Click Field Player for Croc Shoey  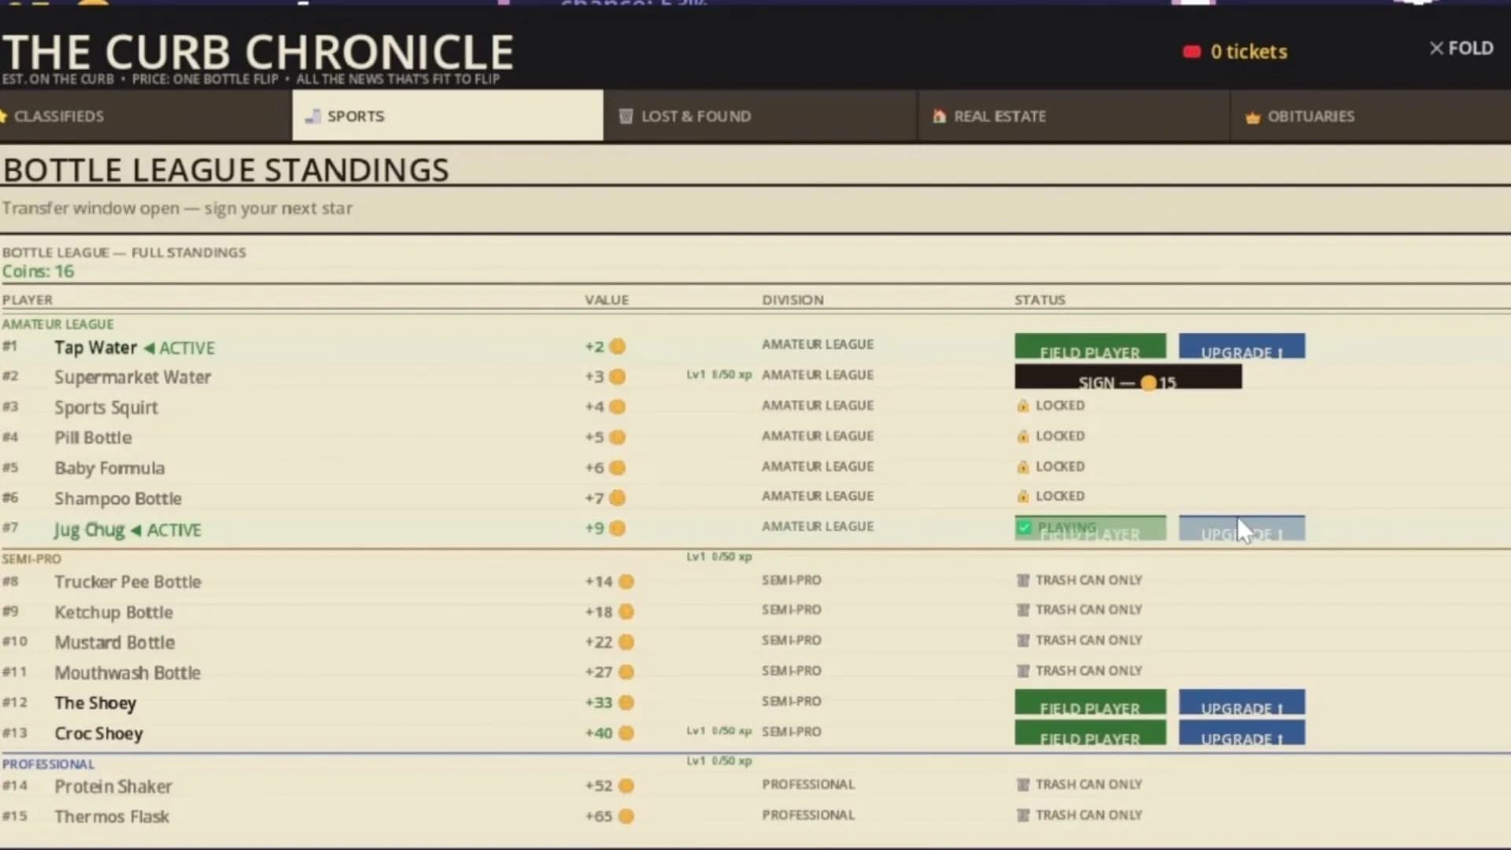point(1090,733)
